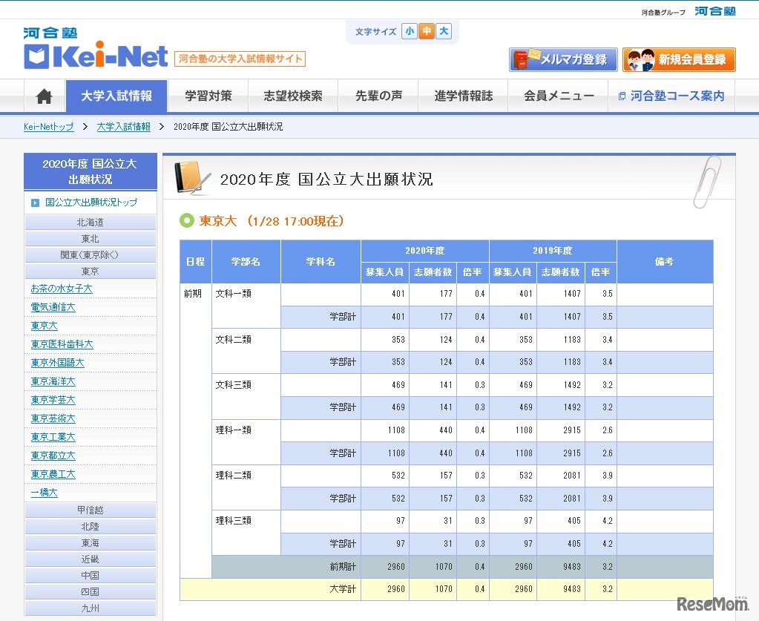
Task: Switch font size to 小
Action: (408, 32)
